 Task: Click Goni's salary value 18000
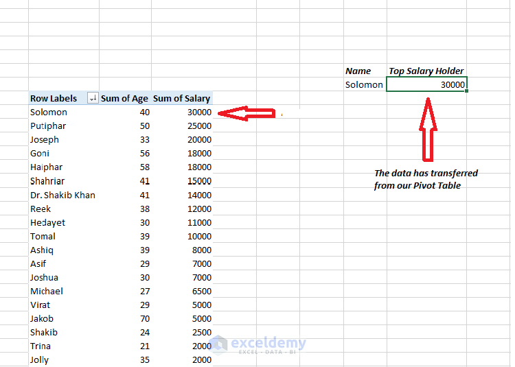click(199, 154)
